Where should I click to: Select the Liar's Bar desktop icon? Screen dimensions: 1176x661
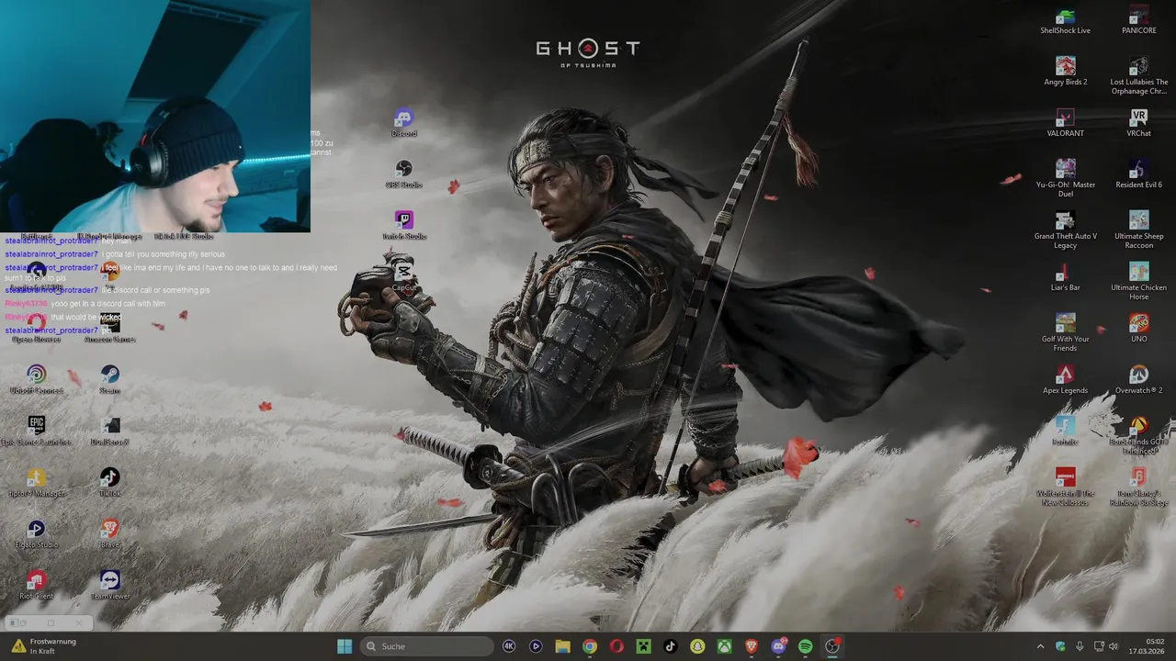coord(1065,276)
